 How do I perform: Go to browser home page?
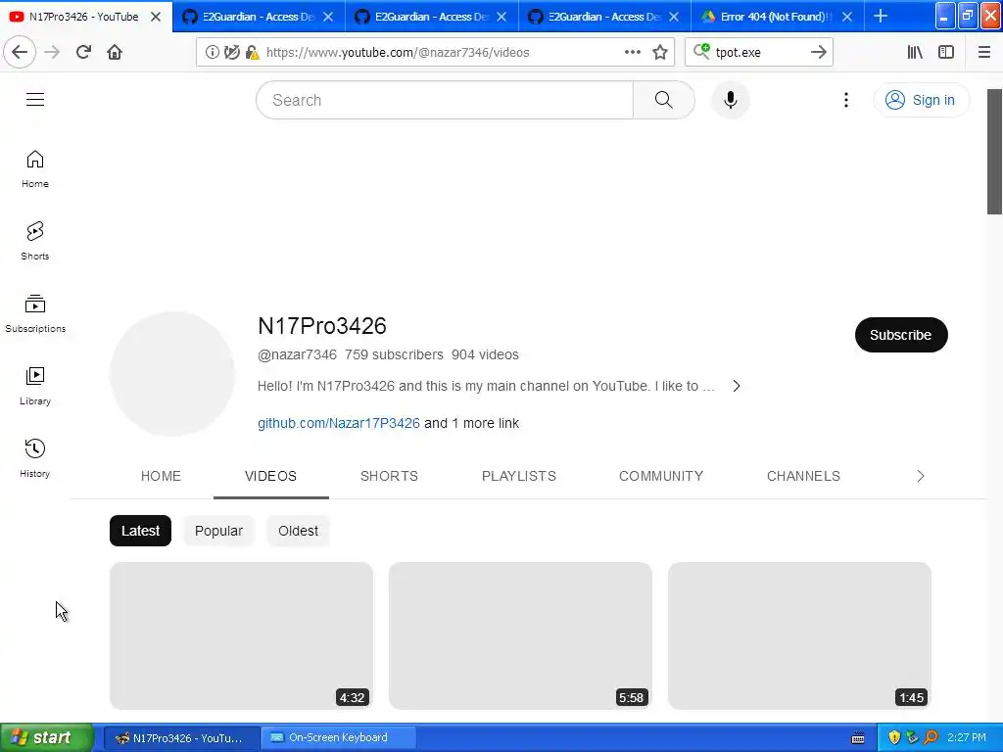(x=115, y=53)
